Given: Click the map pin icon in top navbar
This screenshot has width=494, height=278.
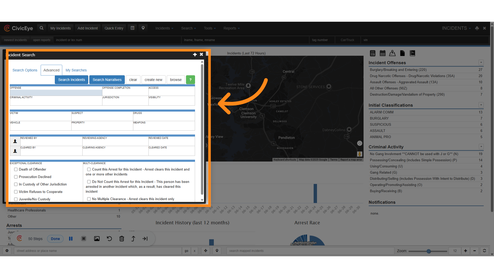Looking at the screenshot, I should [x=143, y=28].
